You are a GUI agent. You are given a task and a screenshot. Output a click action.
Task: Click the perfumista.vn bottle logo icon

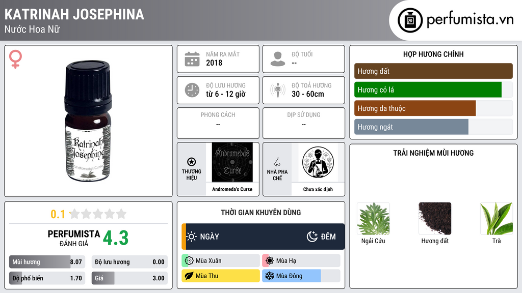coord(410,20)
